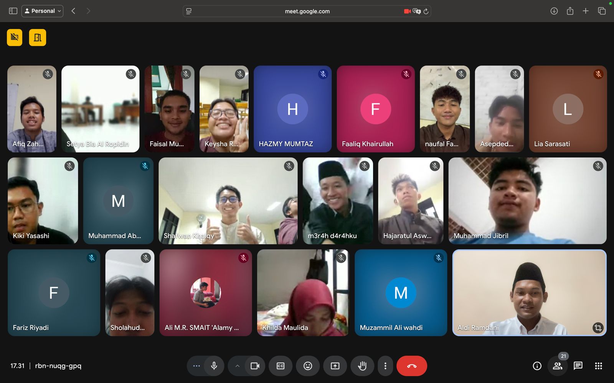Unmute your microphone
The width and height of the screenshot is (614, 383).
pyautogui.click(x=214, y=366)
